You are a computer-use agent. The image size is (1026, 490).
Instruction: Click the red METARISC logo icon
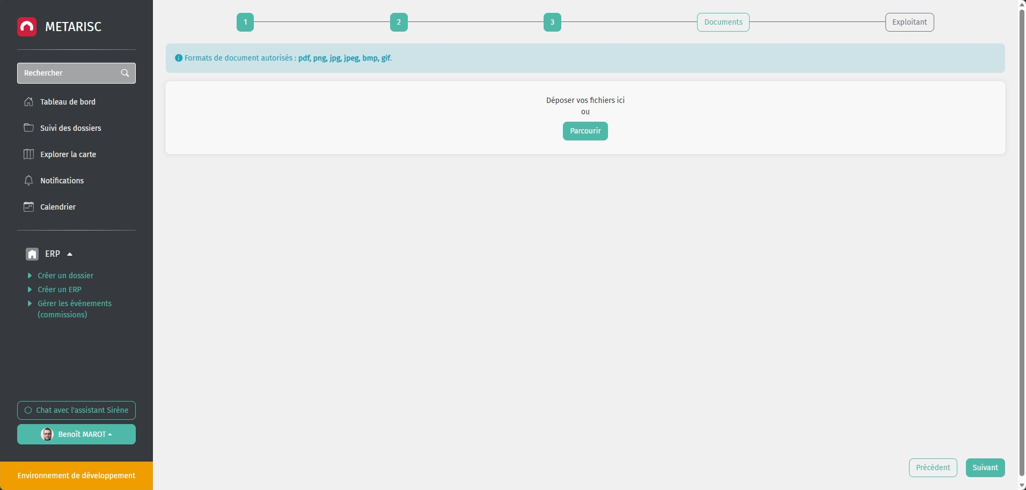pos(27,27)
